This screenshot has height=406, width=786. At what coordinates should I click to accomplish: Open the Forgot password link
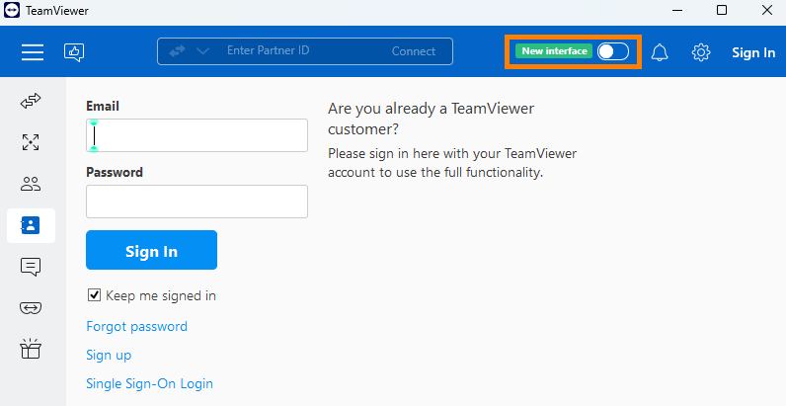click(137, 327)
